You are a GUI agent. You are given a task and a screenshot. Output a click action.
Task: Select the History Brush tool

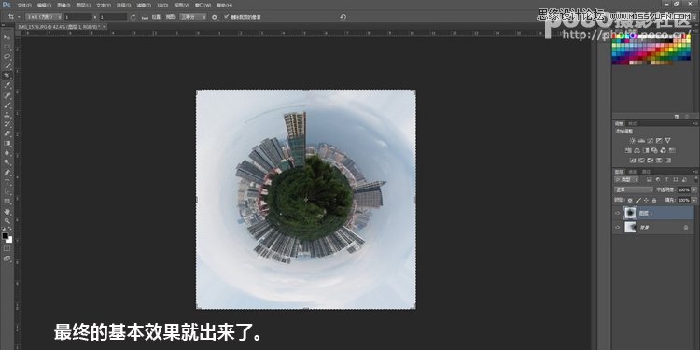click(7, 124)
